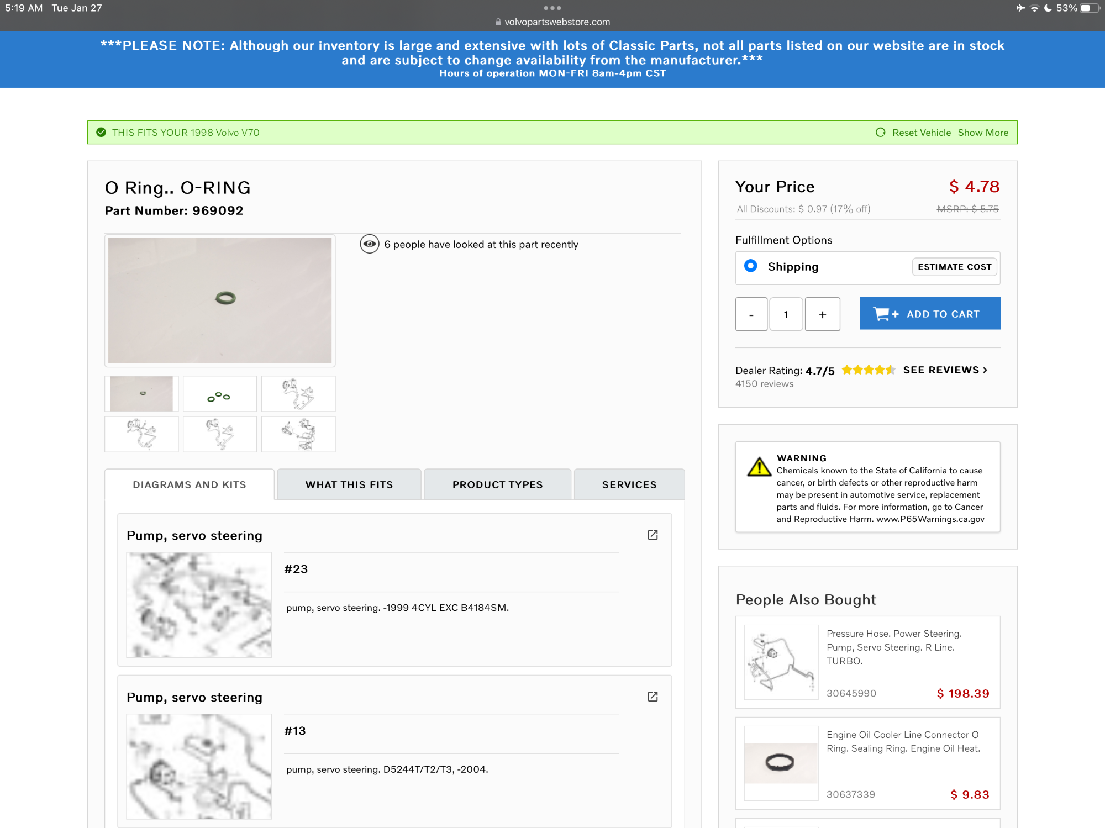Screen dimensions: 1105x828
Task: Click the Reset Vehicle link
Action: [x=921, y=133]
